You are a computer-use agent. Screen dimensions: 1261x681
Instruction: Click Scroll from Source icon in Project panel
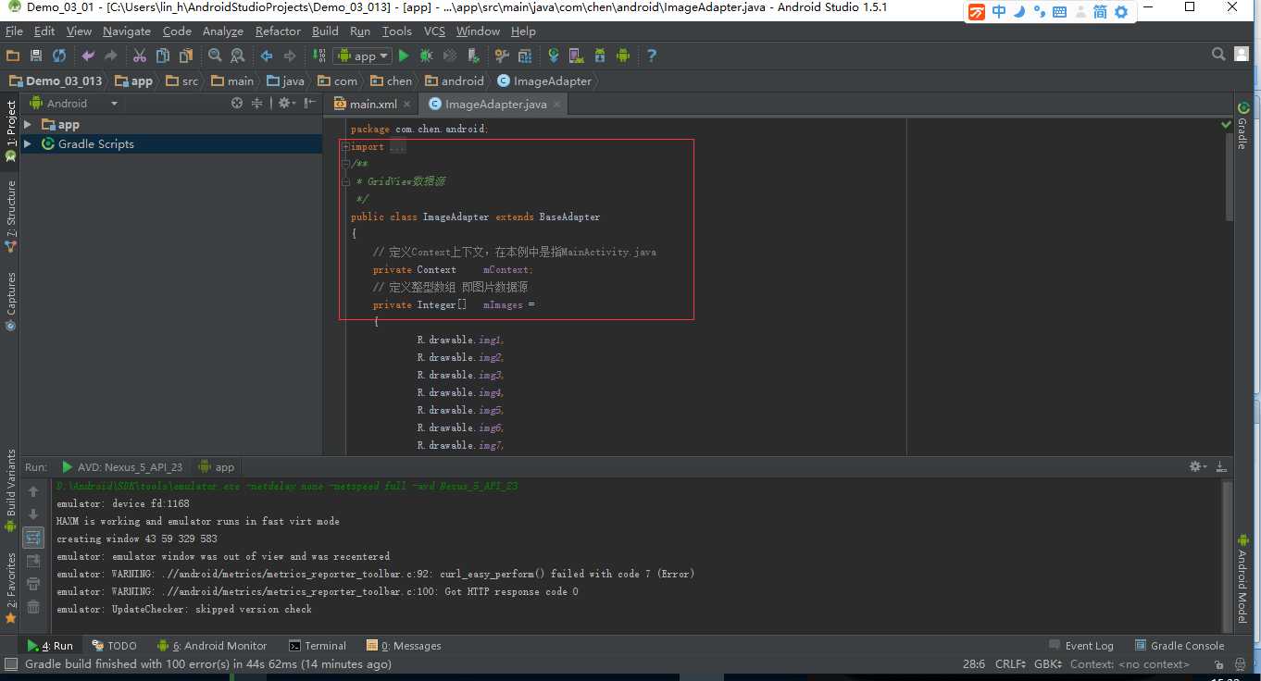click(237, 104)
